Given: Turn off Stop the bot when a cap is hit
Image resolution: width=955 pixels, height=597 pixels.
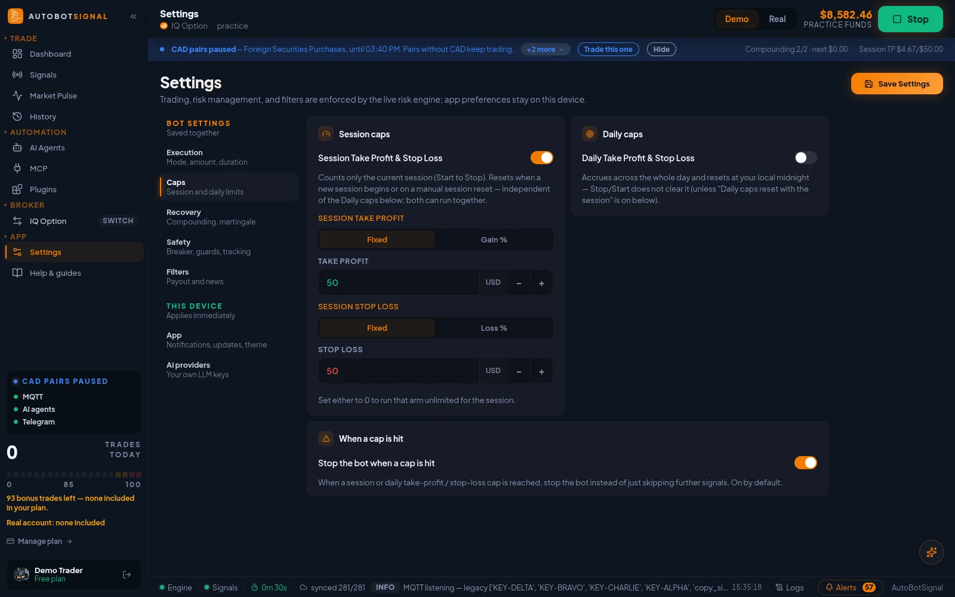Looking at the screenshot, I should point(806,463).
